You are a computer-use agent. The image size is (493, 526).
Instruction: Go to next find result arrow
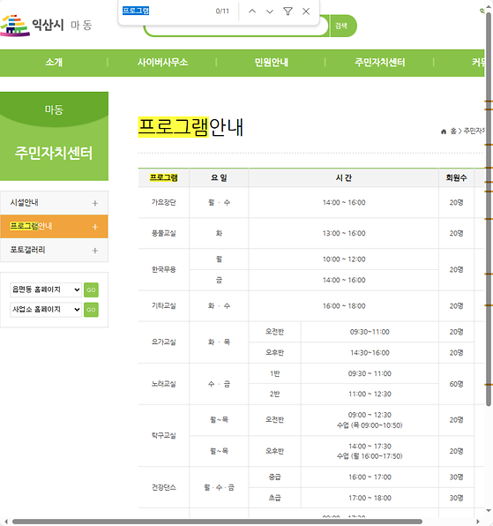point(270,11)
